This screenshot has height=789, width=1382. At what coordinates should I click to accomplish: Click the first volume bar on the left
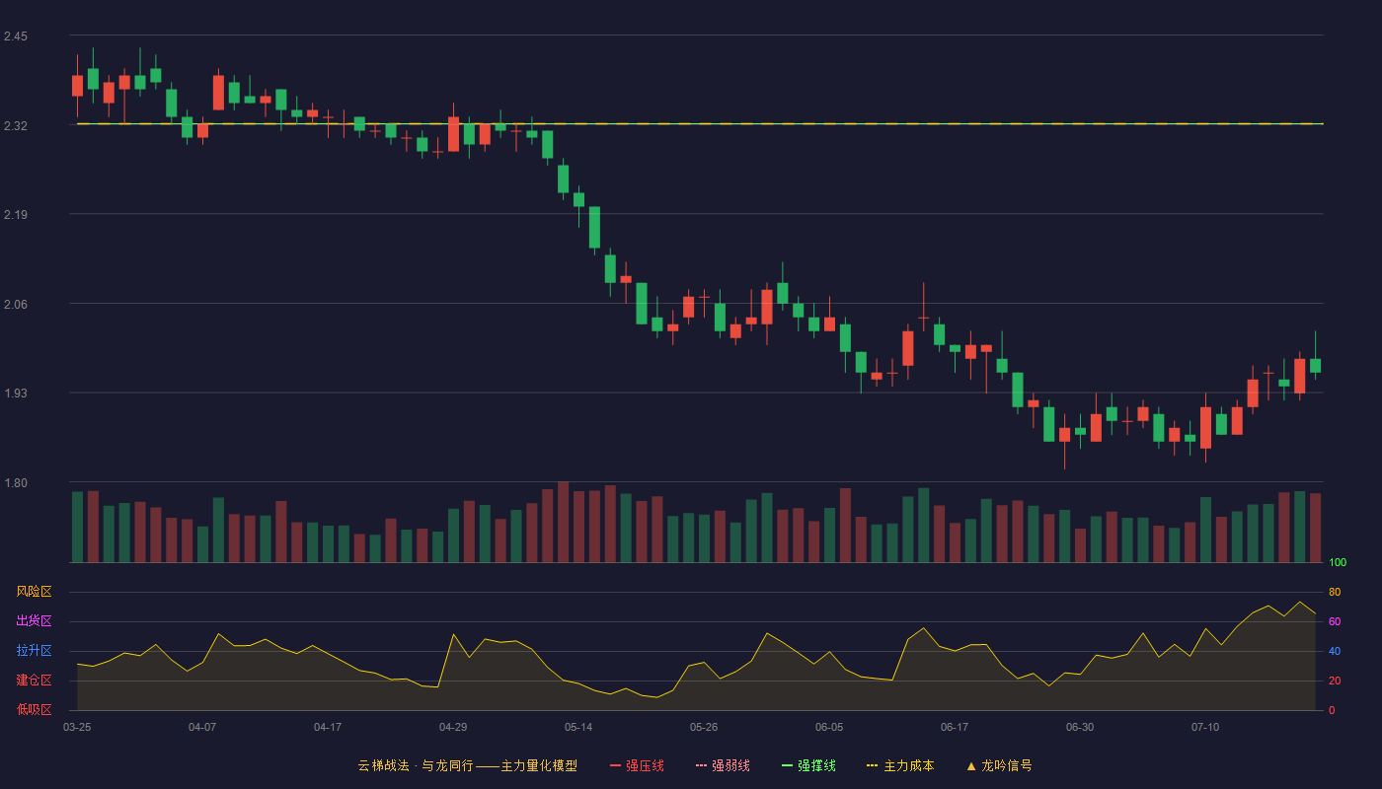(x=77, y=527)
